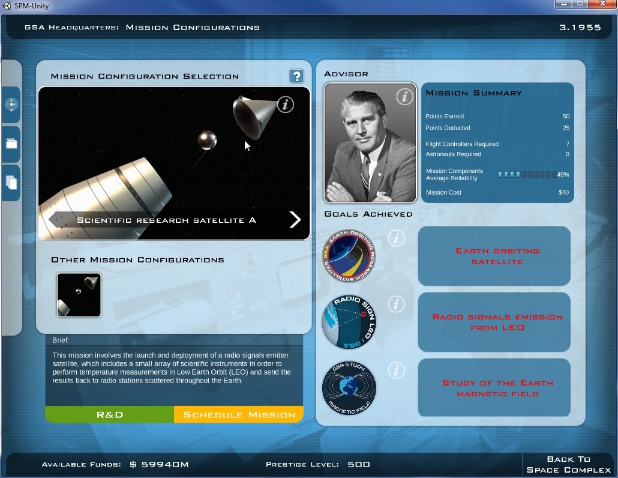618x478 pixels.
Task: Click the GSA Study Magnetic Field badge
Action: pos(349,388)
